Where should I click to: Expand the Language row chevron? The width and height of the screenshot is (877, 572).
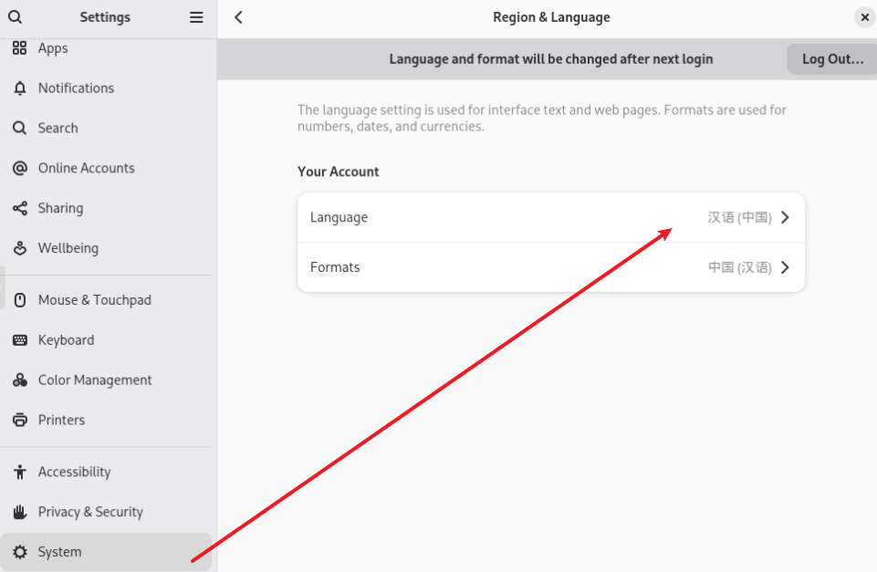(785, 218)
